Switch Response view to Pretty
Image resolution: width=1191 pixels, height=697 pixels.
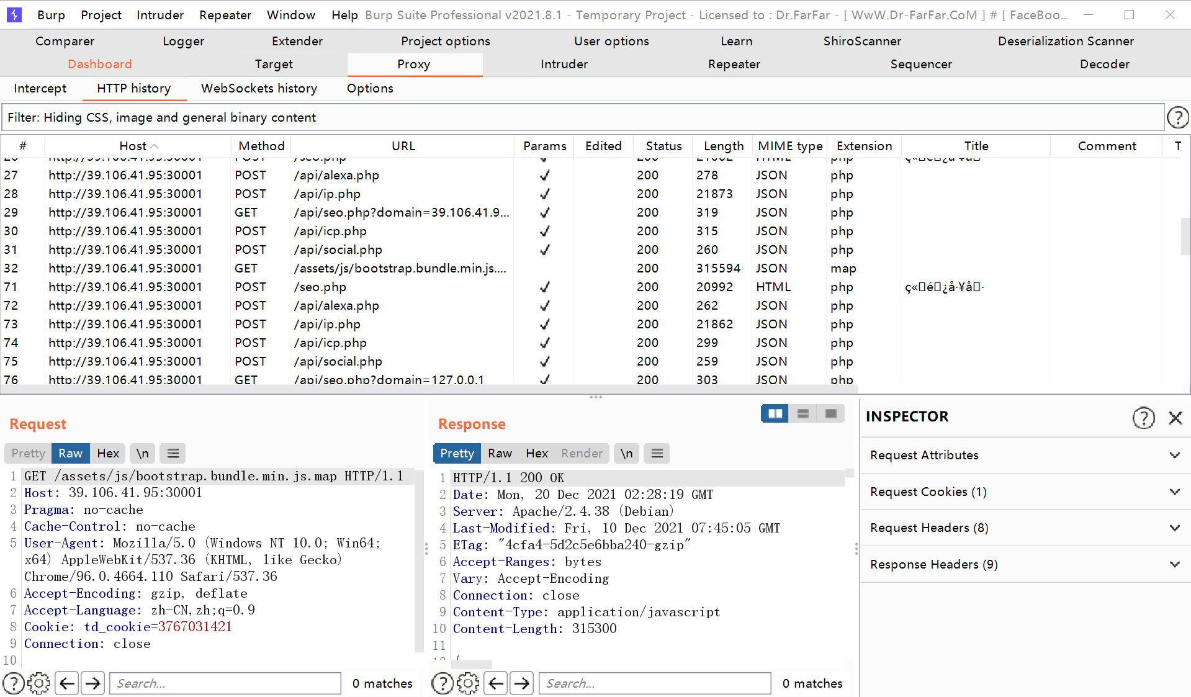(x=457, y=453)
